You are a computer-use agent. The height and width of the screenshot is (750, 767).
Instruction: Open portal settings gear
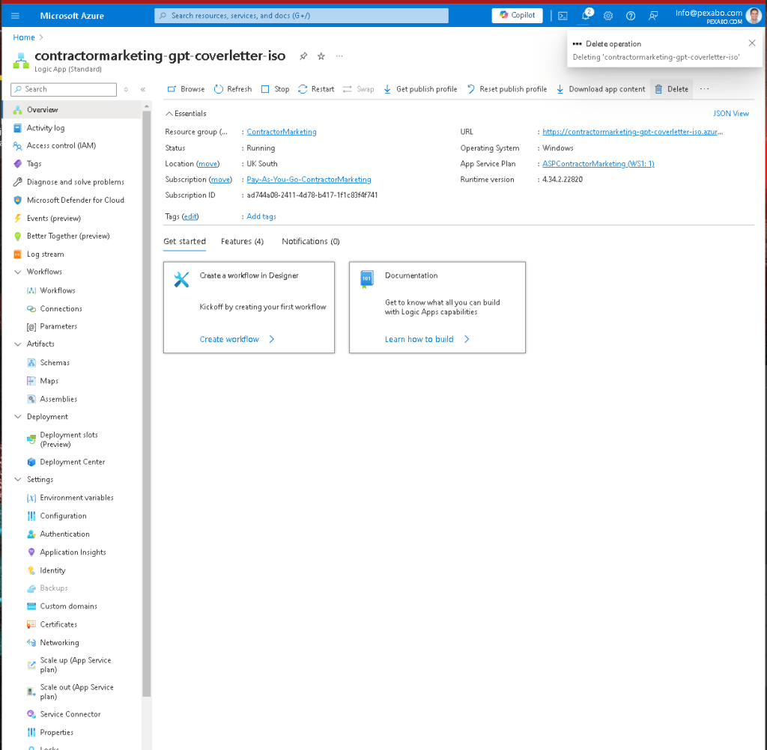(x=608, y=16)
